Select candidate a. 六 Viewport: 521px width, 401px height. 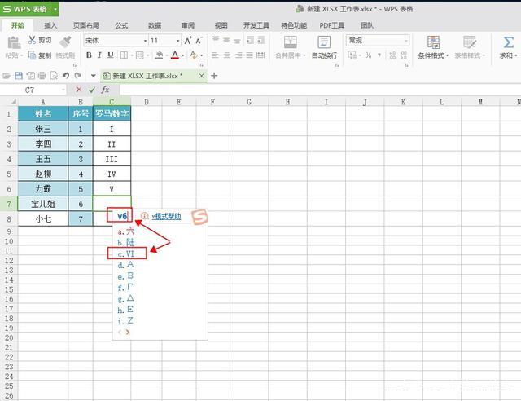(x=126, y=231)
